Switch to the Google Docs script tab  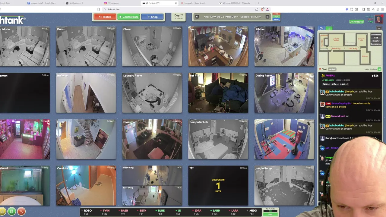coord(44,3)
